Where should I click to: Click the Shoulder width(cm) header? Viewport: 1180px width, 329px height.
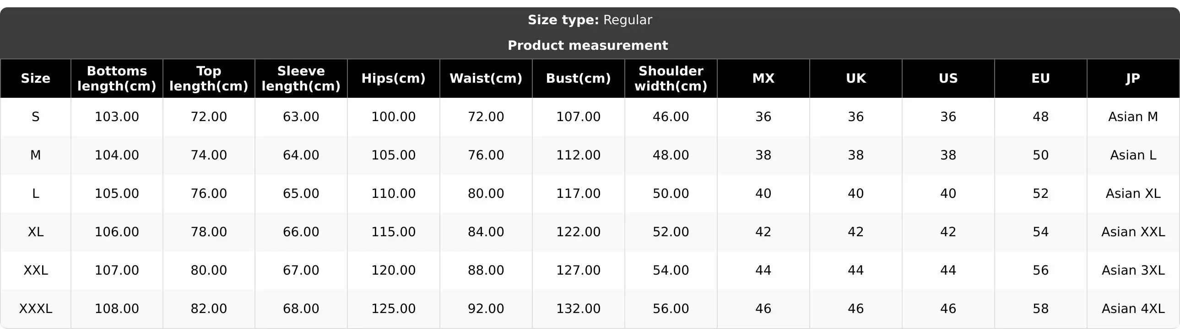coord(671,78)
